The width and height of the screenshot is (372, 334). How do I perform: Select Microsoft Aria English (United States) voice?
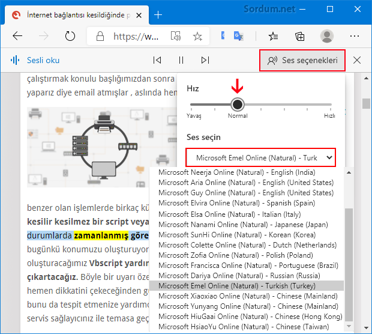coord(246,183)
